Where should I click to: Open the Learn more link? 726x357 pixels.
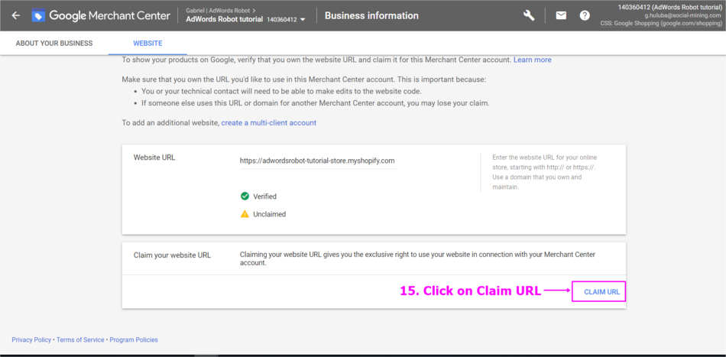532,60
